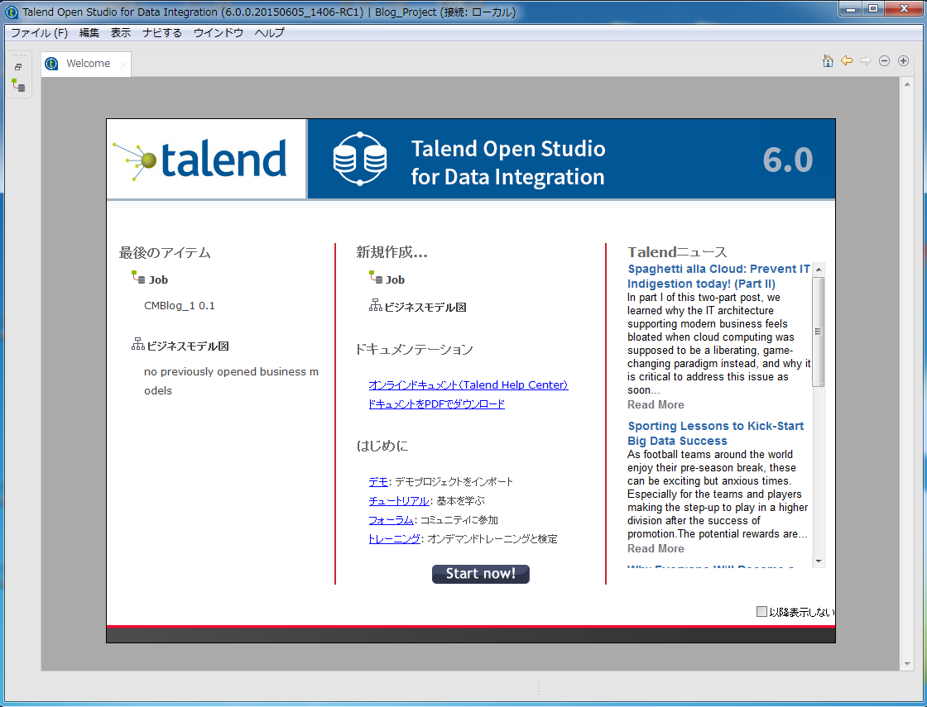927x707 pixels.
Task: Select the forward navigation arrow icon
Action: tap(865, 60)
